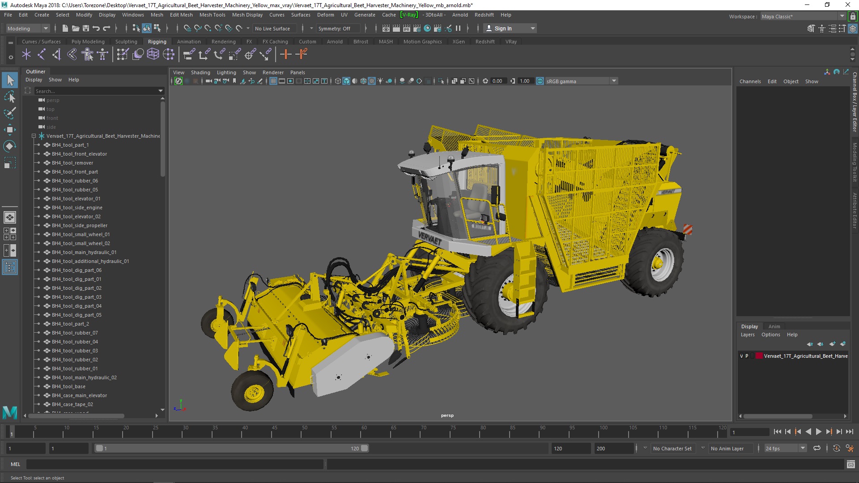Click the HumanIK skeleton shelf icon

pyautogui.click(x=103, y=55)
